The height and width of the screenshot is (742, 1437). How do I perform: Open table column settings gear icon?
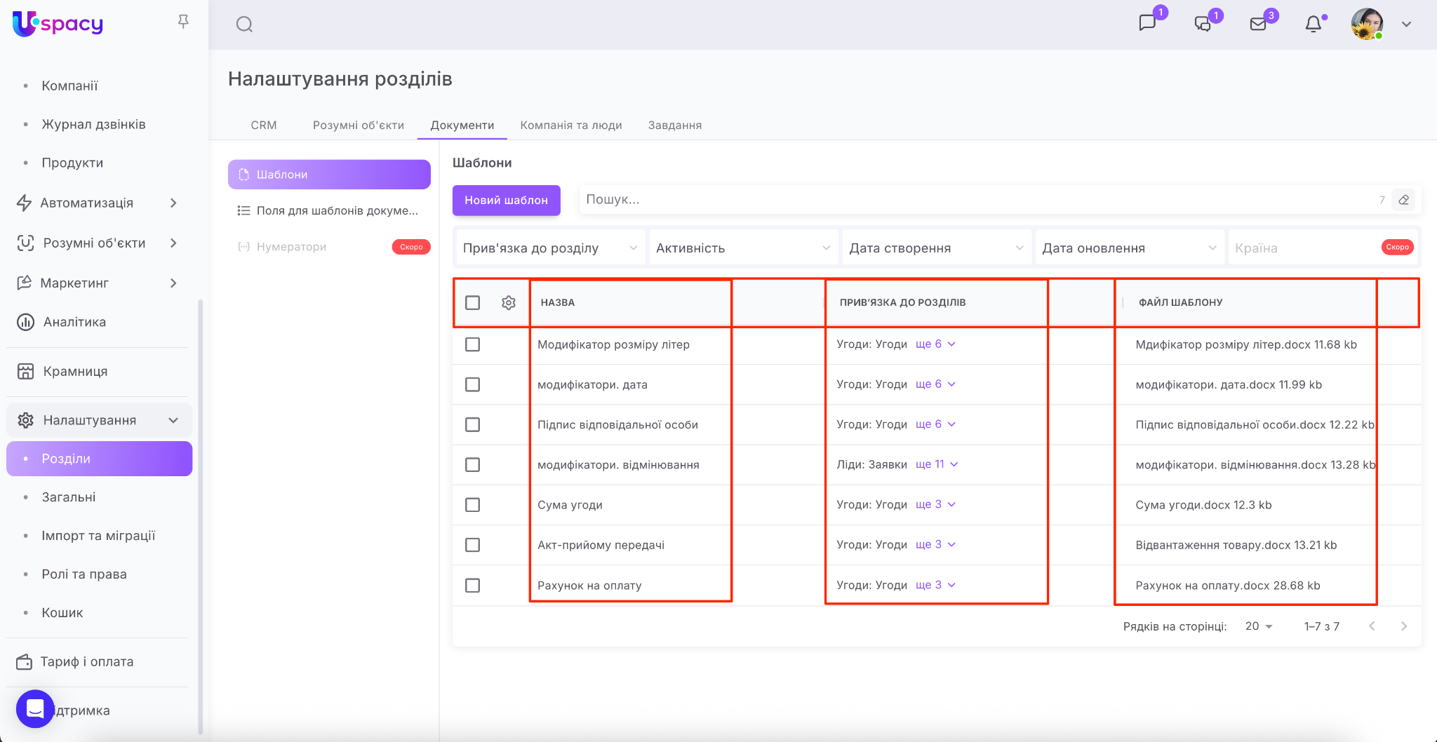(x=509, y=302)
